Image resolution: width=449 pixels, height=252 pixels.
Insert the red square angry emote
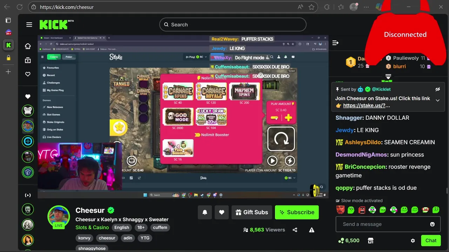point(362,210)
